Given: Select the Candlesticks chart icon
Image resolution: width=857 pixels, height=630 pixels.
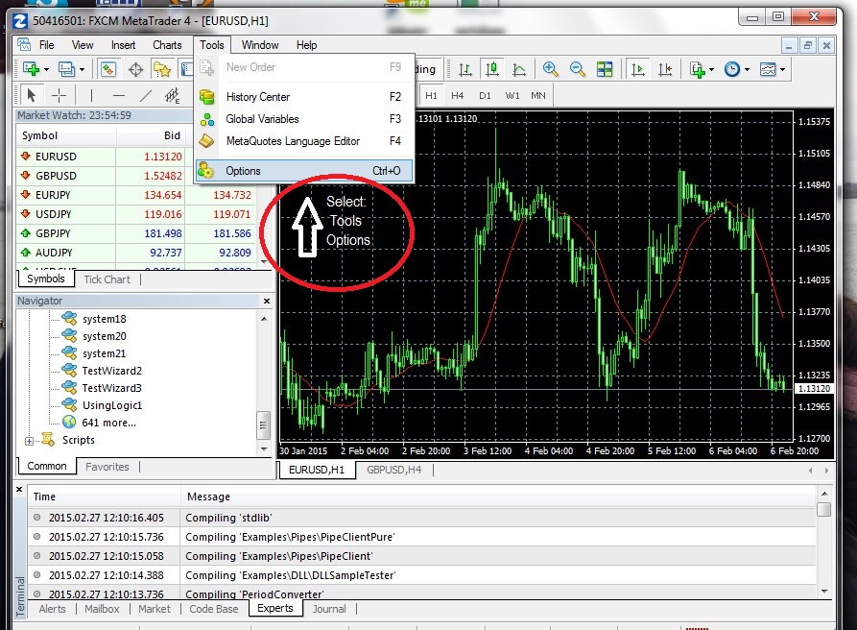Looking at the screenshot, I should click(x=492, y=69).
